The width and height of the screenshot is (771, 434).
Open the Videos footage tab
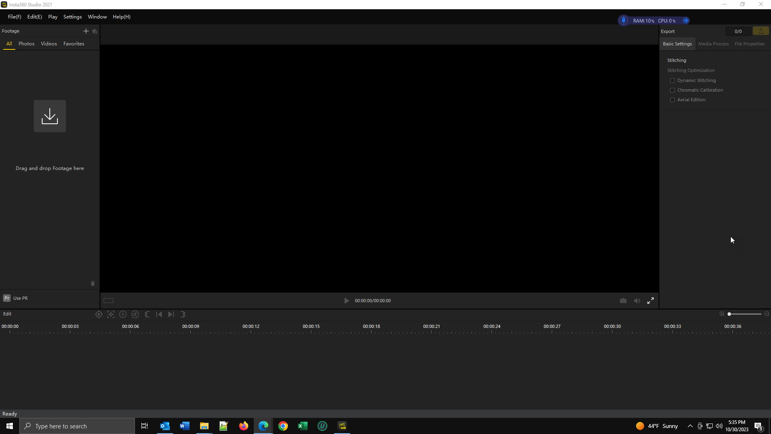tap(49, 43)
